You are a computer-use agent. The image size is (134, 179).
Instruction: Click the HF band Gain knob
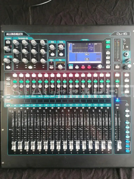[43, 61]
